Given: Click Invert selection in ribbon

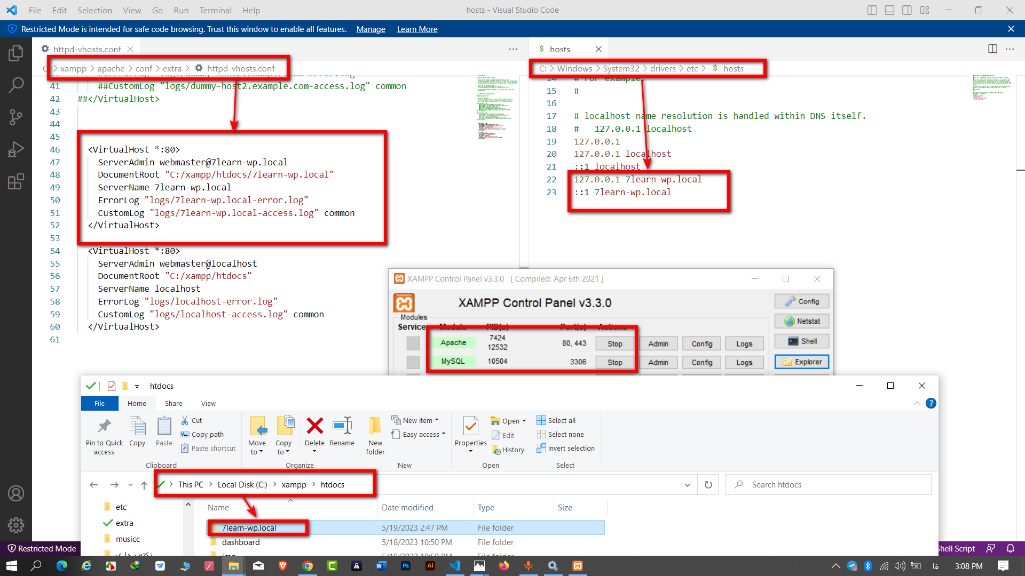Looking at the screenshot, I should click(566, 448).
